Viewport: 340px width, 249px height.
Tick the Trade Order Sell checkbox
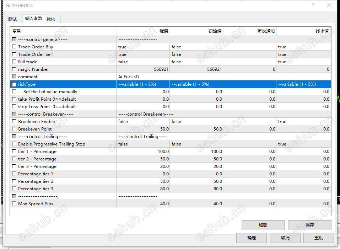[x=14, y=54]
